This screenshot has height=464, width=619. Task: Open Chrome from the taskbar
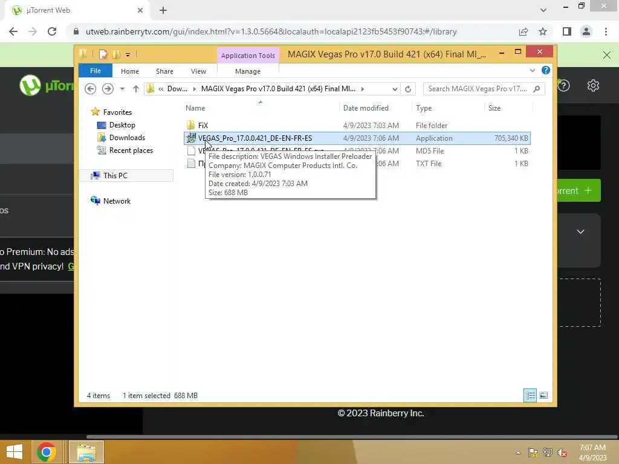click(46, 452)
